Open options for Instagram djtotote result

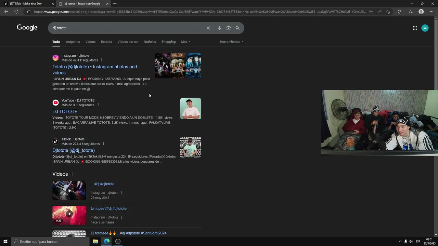coord(101,60)
